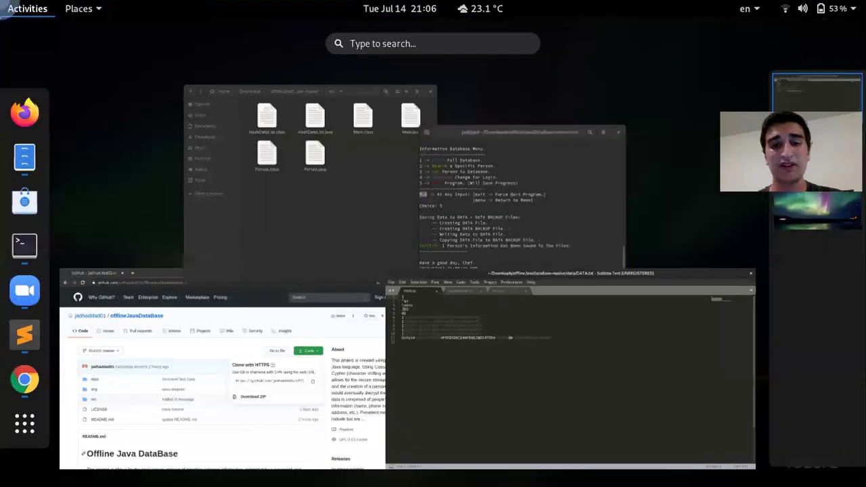Open the offlineJavaDataBase repository link
This screenshot has width=866, height=487.
pyautogui.click(x=137, y=316)
